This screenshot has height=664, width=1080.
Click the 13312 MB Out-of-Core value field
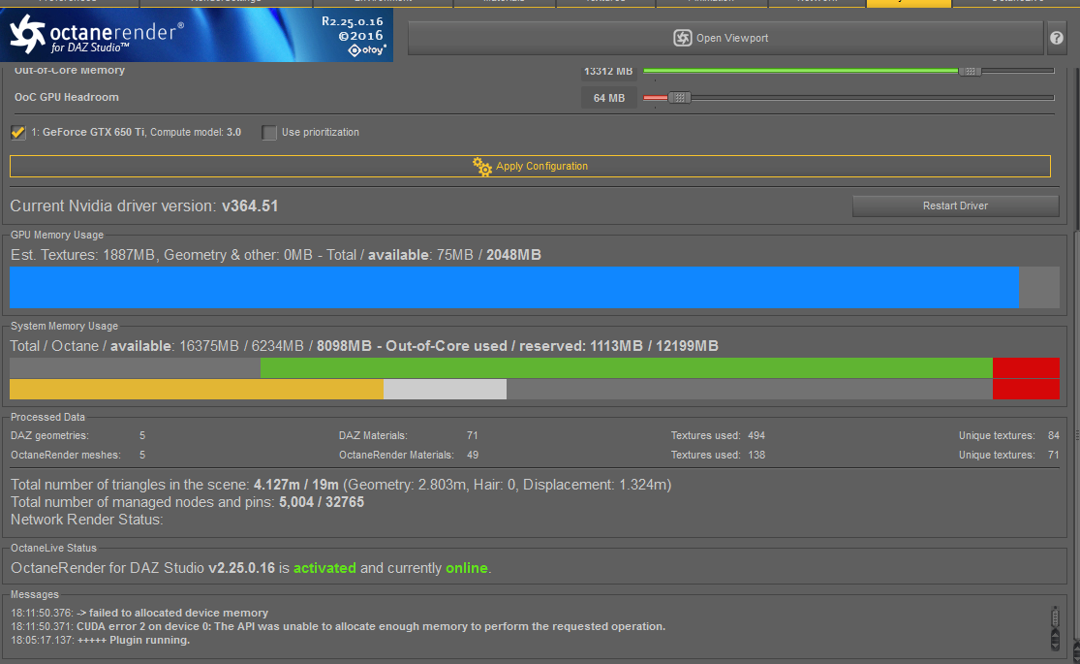609,71
